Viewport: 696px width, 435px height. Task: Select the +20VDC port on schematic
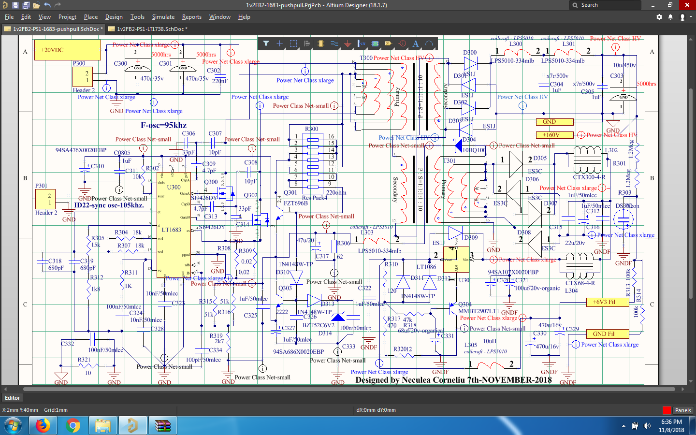67,50
